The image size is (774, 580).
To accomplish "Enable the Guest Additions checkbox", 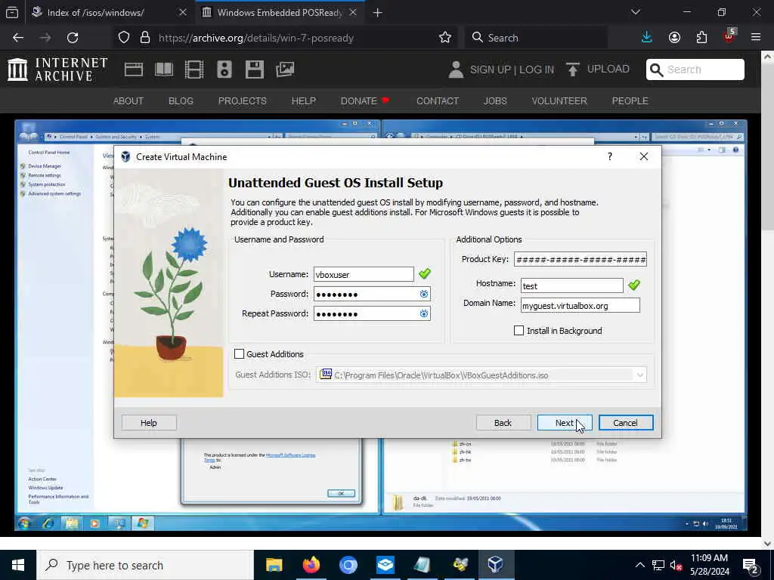I will [240, 354].
